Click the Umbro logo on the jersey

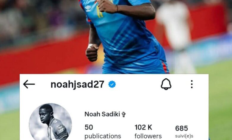pos(88,8)
